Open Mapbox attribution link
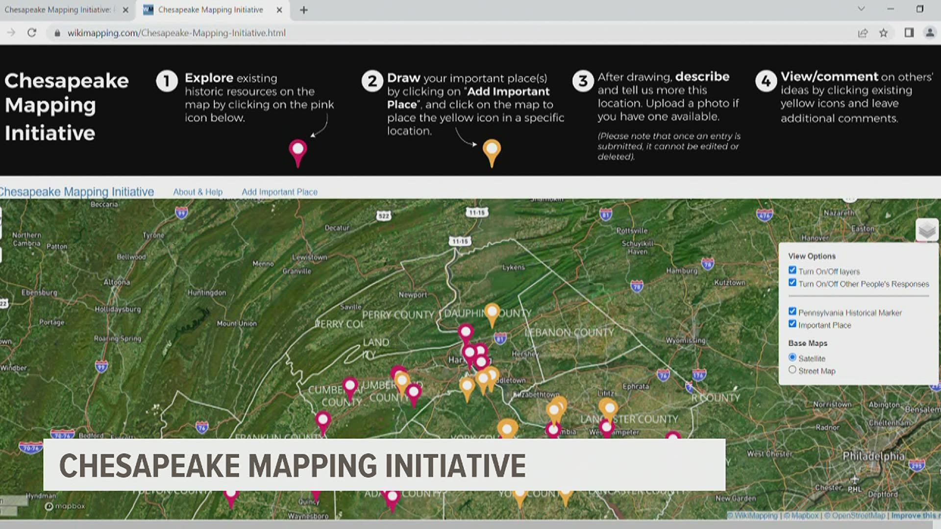The image size is (941, 529). [x=802, y=515]
